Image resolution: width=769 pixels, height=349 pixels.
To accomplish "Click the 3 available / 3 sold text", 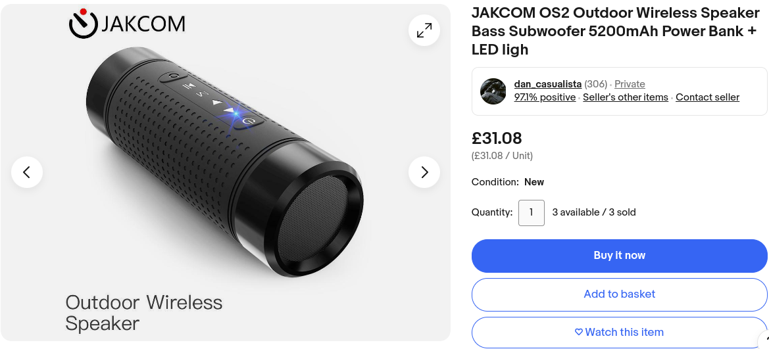I will [x=594, y=212].
